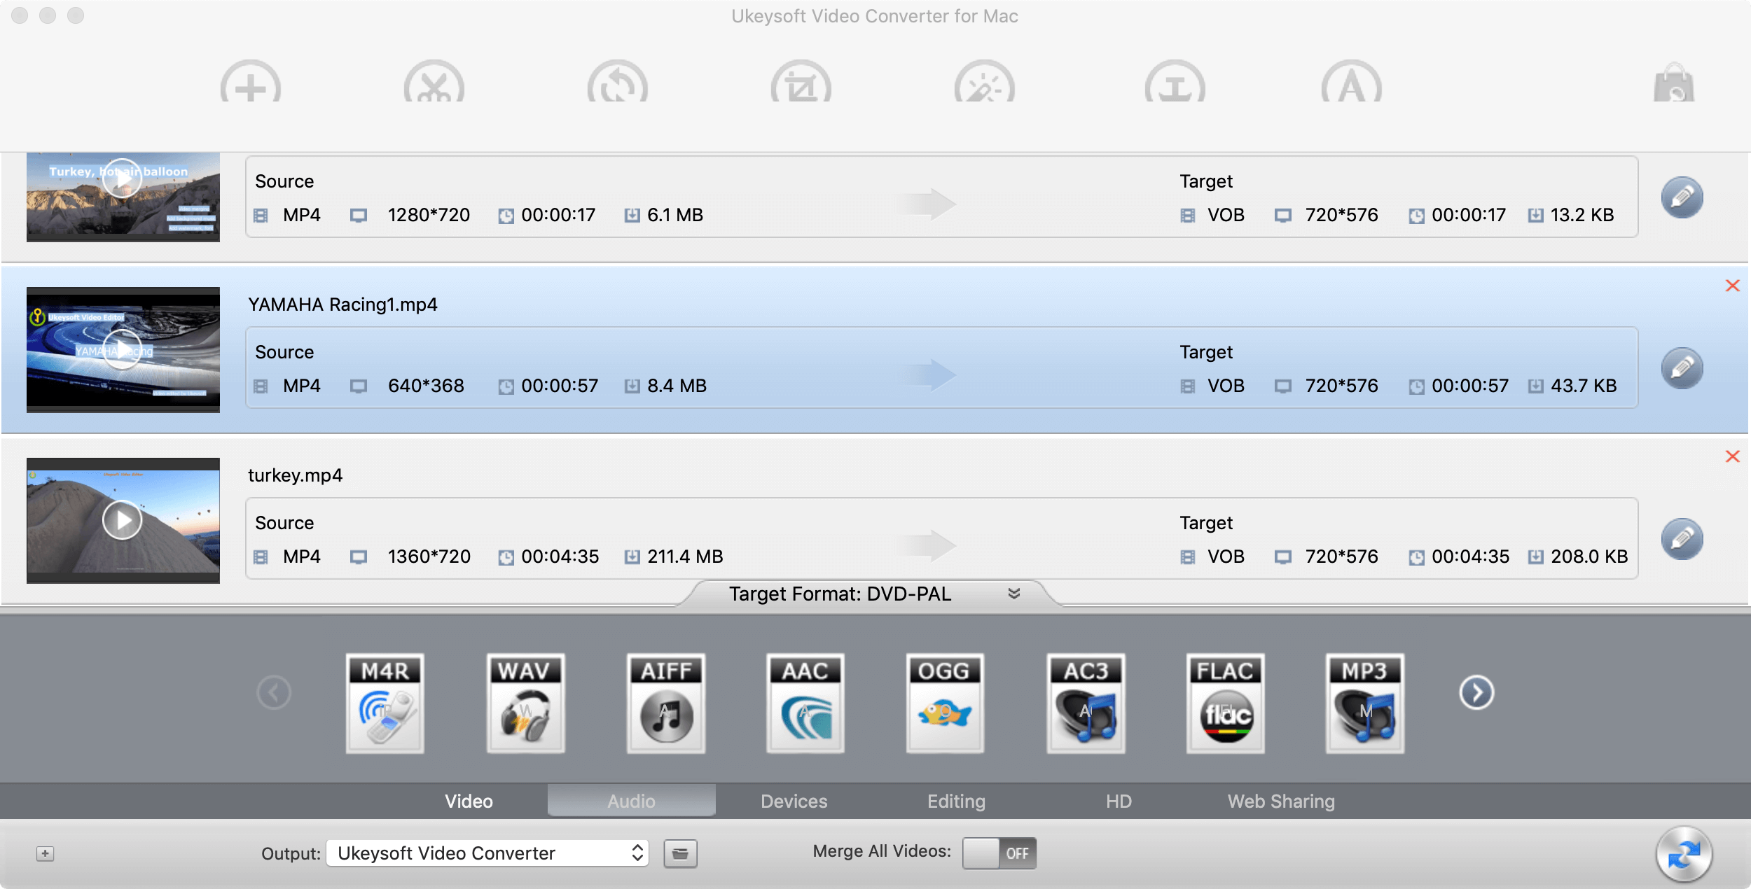The width and height of the screenshot is (1751, 889).
Task: Open the Crop tool
Action: 802,85
